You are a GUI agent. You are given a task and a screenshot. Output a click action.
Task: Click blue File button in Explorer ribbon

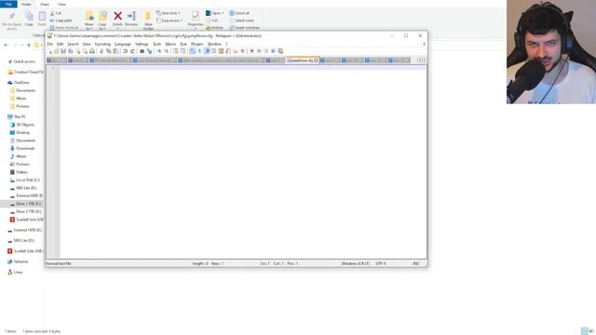click(x=8, y=4)
